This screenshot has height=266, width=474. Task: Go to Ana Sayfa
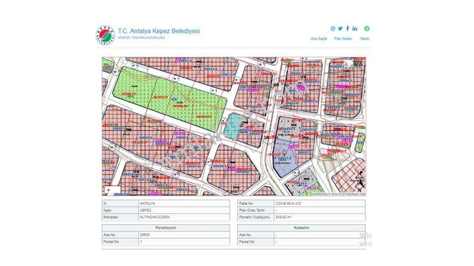pos(319,39)
